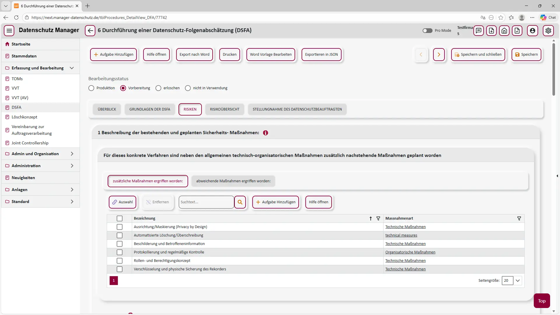Screen dimensions: 560x315
Task: Open the user account icon in the header
Action: (533, 30)
